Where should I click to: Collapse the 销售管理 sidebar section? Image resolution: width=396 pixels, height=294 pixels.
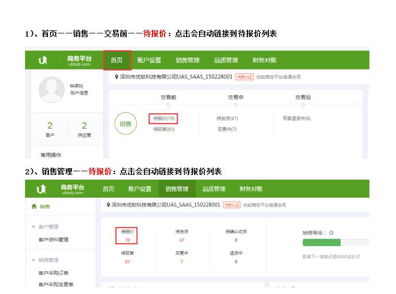point(34,260)
